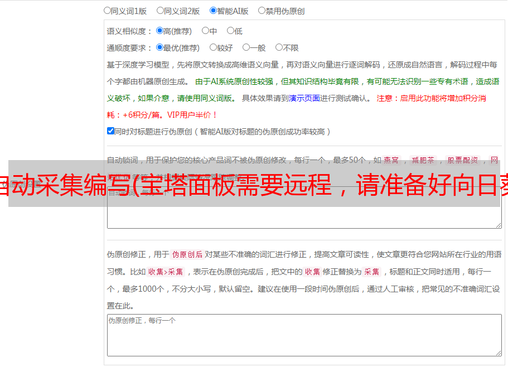
Task: Click the 自动锁词 textarea resize handle
Action: point(499,225)
